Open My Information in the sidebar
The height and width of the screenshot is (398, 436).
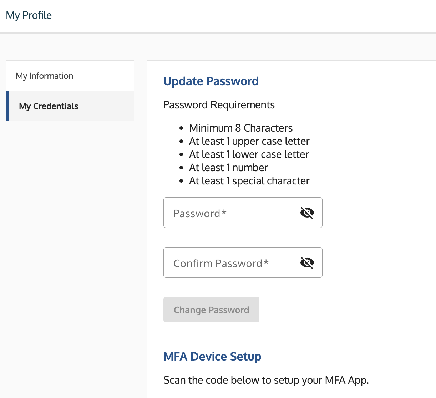coord(44,76)
